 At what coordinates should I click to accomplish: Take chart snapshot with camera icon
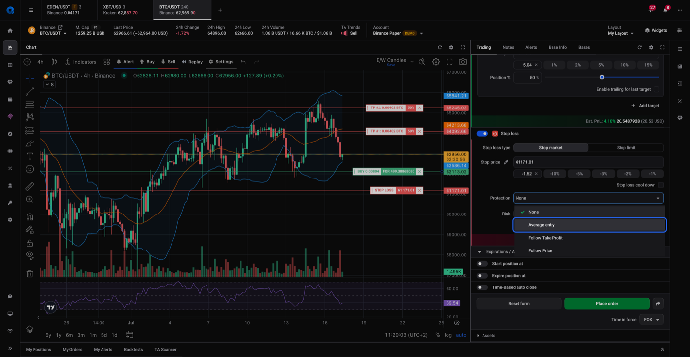tap(463, 62)
